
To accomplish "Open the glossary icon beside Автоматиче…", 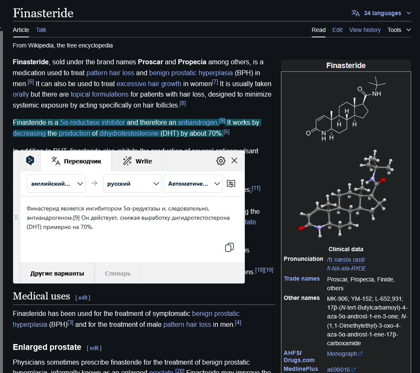I will click(231, 184).
